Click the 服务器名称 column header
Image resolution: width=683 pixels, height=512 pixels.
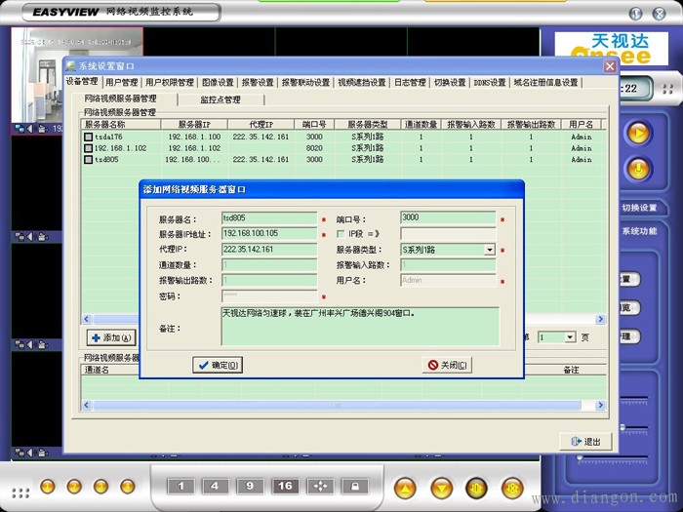pos(121,124)
